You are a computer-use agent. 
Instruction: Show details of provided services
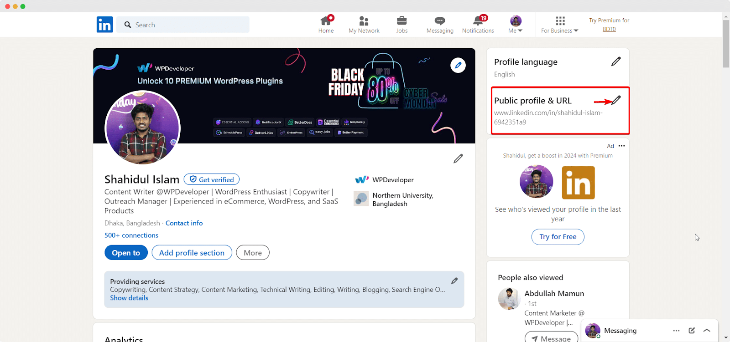[129, 298]
